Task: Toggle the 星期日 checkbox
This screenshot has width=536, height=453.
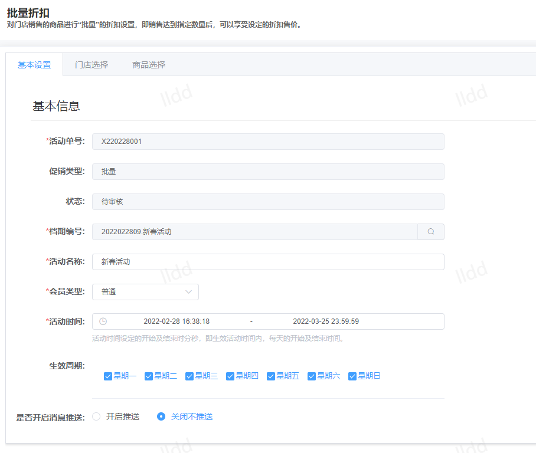Action: point(352,376)
